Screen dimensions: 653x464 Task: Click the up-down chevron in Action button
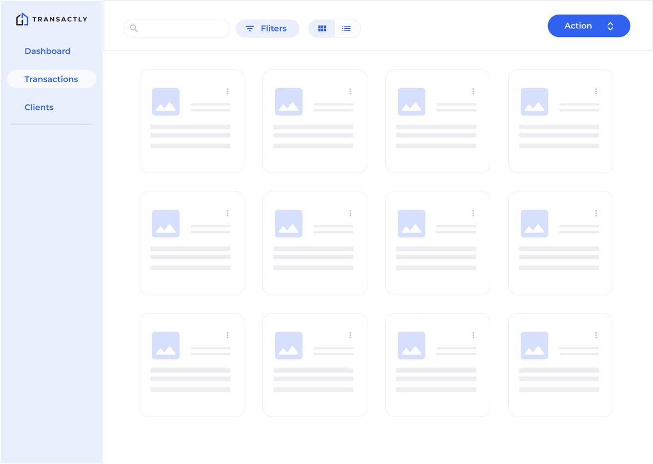click(x=611, y=26)
